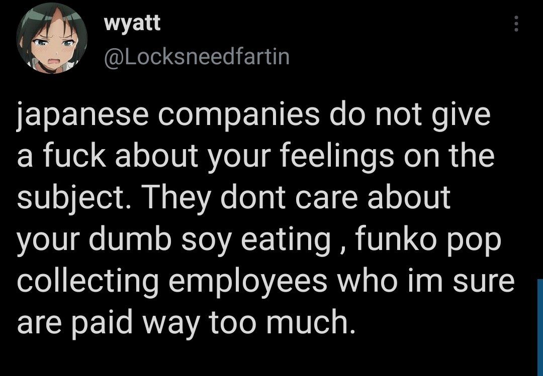543x376 pixels.
Task: Click the blue strip at right edge
Action: (539, 327)
